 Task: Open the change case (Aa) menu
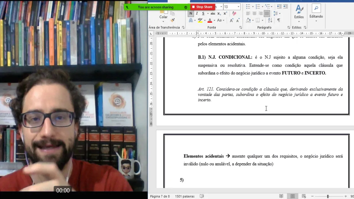220,20
